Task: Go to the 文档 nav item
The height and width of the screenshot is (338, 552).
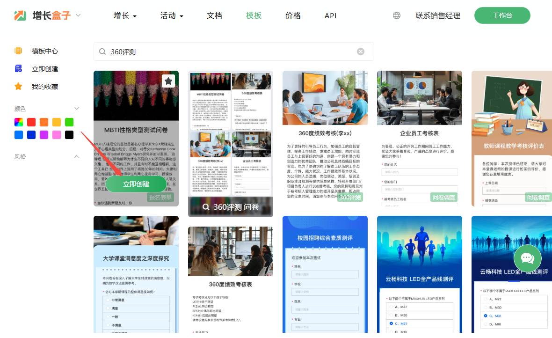Action: [214, 15]
